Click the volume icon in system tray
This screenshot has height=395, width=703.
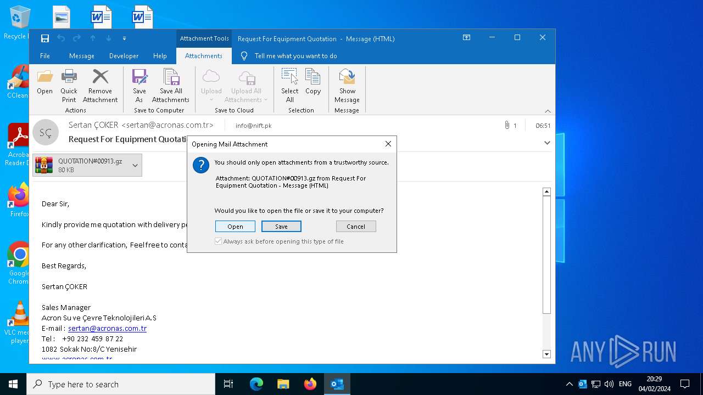pos(609,384)
